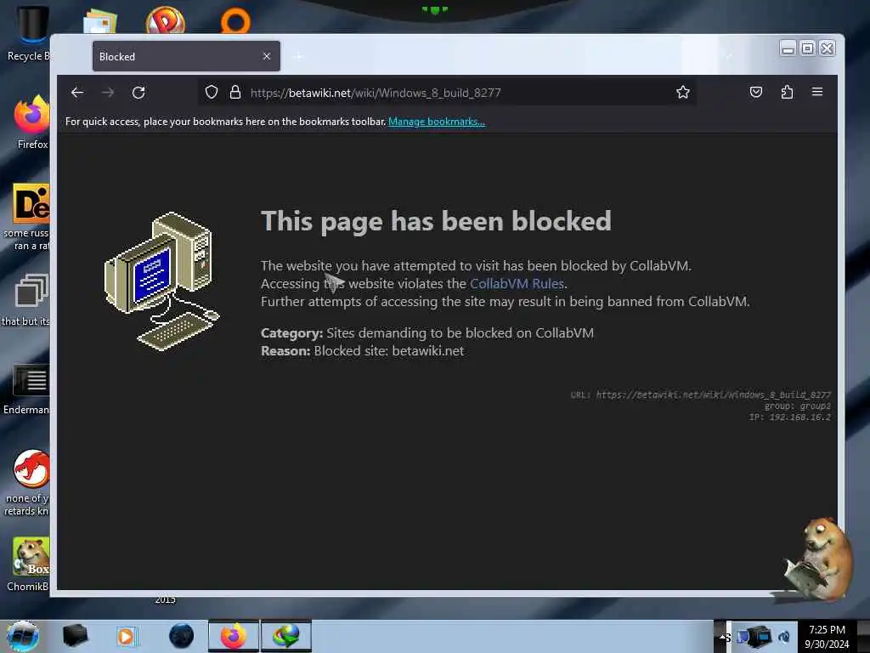Image resolution: width=870 pixels, height=653 pixels.
Task: Launch the media player taskbar icon
Action: pyautogui.click(x=127, y=636)
